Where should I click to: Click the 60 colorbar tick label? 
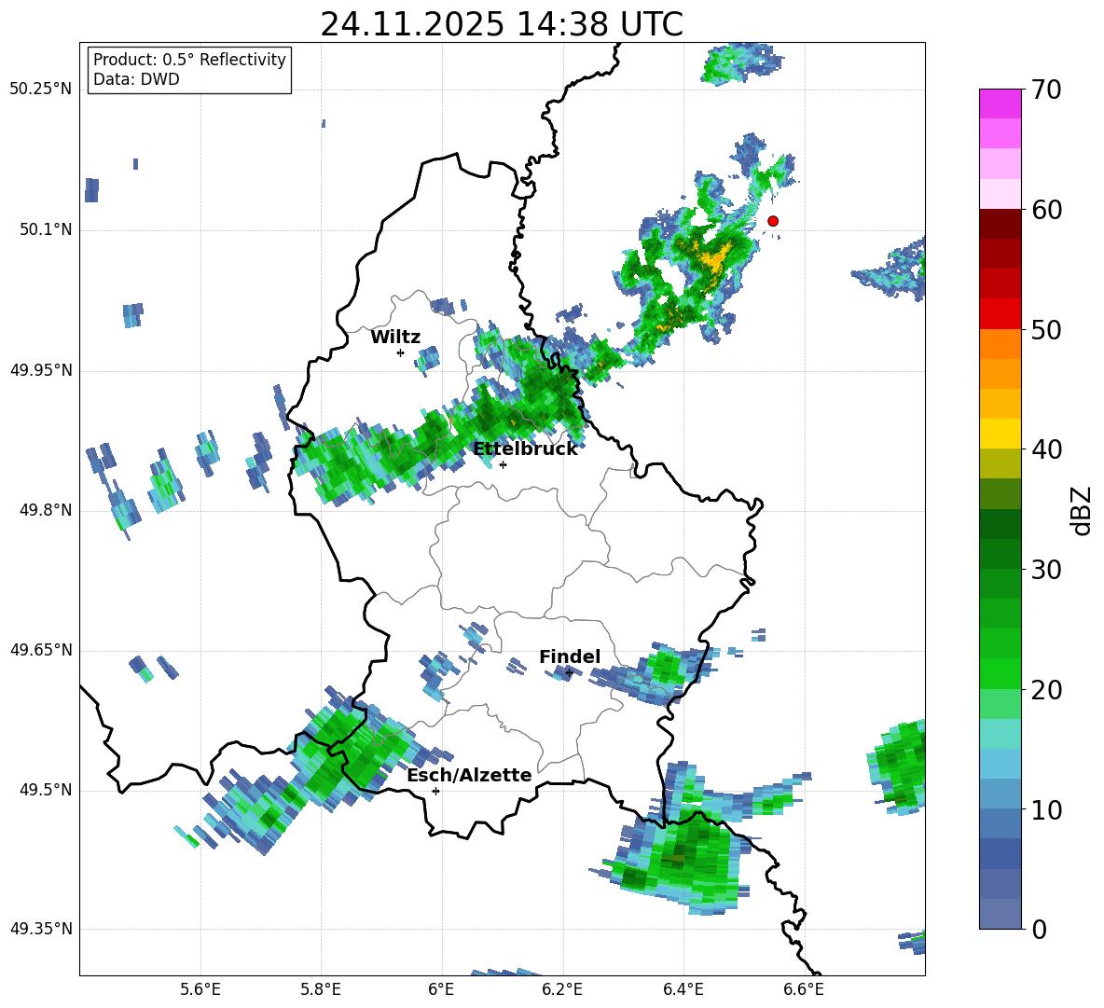pyautogui.click(x=1046, y=210)
